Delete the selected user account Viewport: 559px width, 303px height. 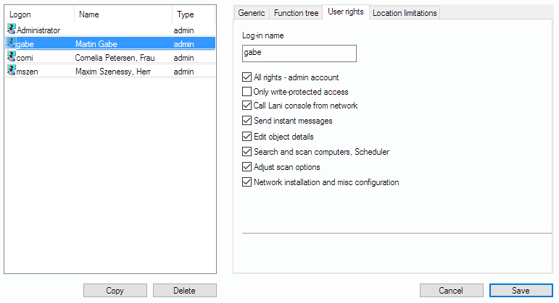(184, 291)
